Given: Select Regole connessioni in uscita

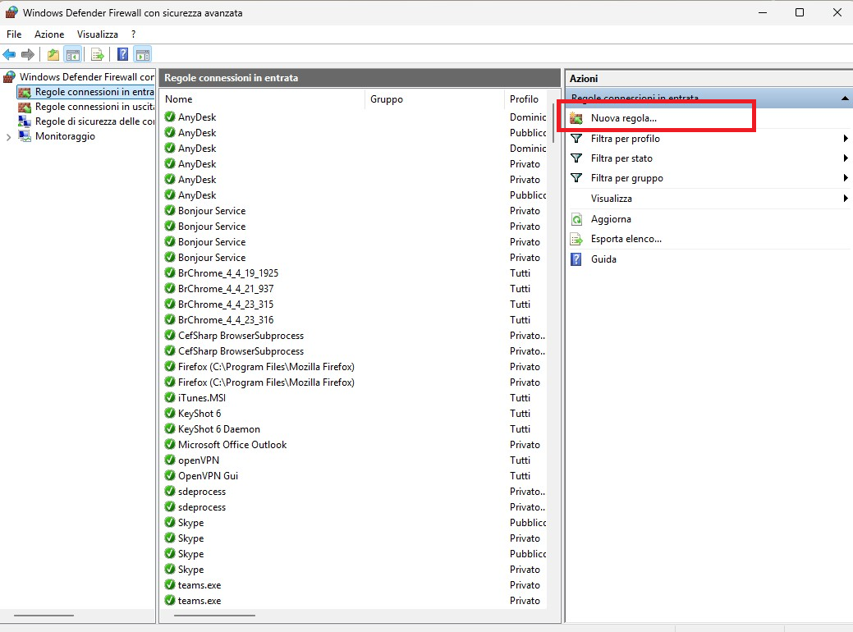Looking at the screenshot, I should click(x=94, y=107).
